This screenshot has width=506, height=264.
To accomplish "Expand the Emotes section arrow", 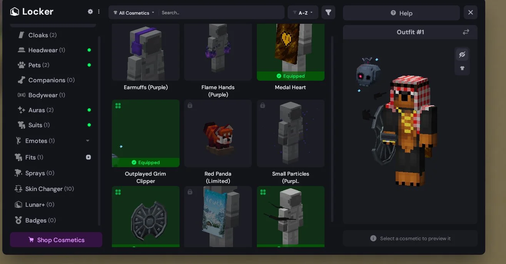I will coord(88,141).
